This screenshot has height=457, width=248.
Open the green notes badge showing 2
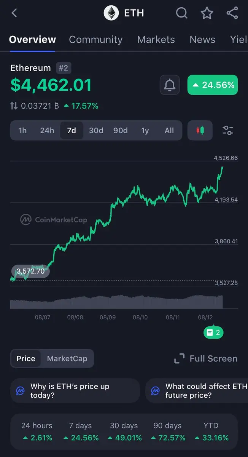coord(213,332)
